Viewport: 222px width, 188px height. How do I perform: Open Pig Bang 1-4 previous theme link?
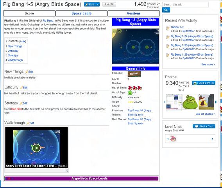coord(140,112)
